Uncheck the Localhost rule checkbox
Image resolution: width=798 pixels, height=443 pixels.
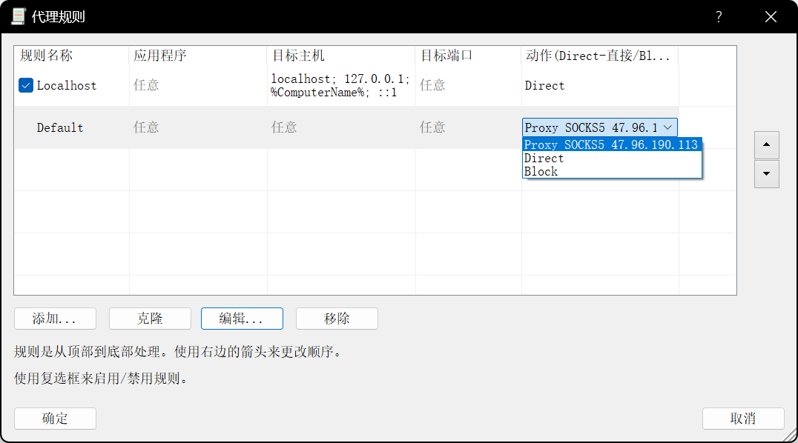point(26,85)
